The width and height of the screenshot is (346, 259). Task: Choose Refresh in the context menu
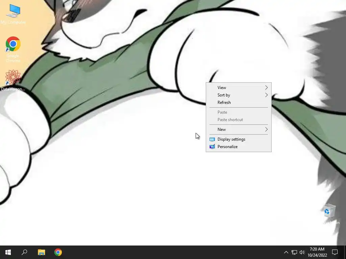click(x=239, y=103)
